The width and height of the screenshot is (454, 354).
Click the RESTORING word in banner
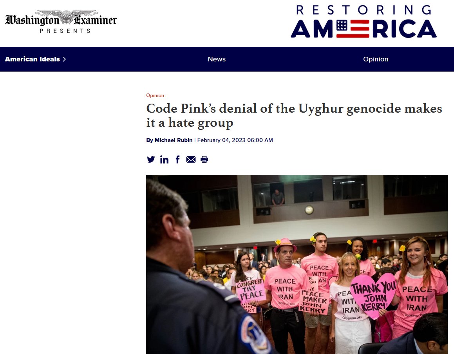364,10
